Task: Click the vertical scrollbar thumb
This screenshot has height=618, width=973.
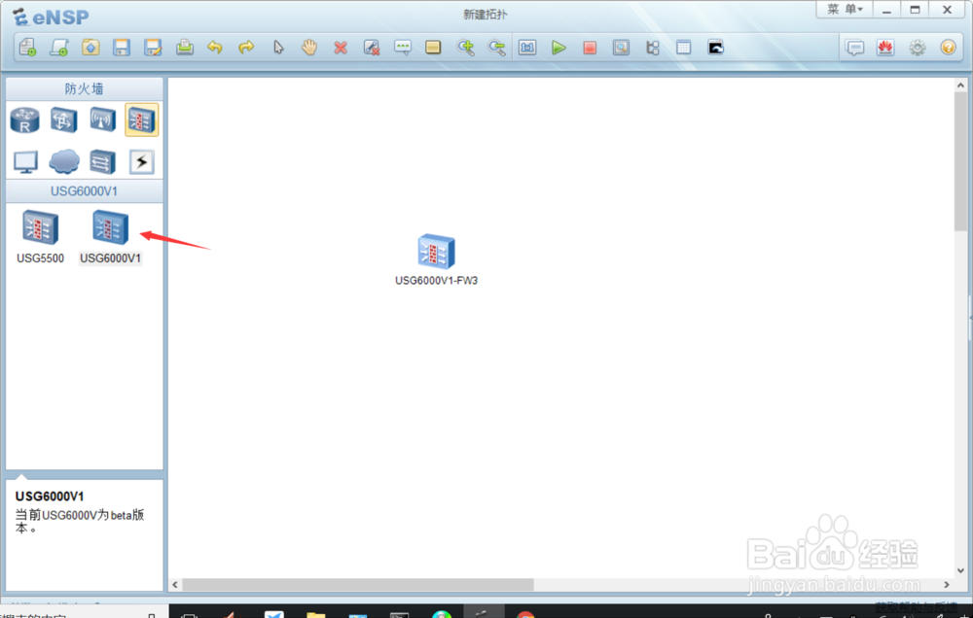Action: coord(960,161)
